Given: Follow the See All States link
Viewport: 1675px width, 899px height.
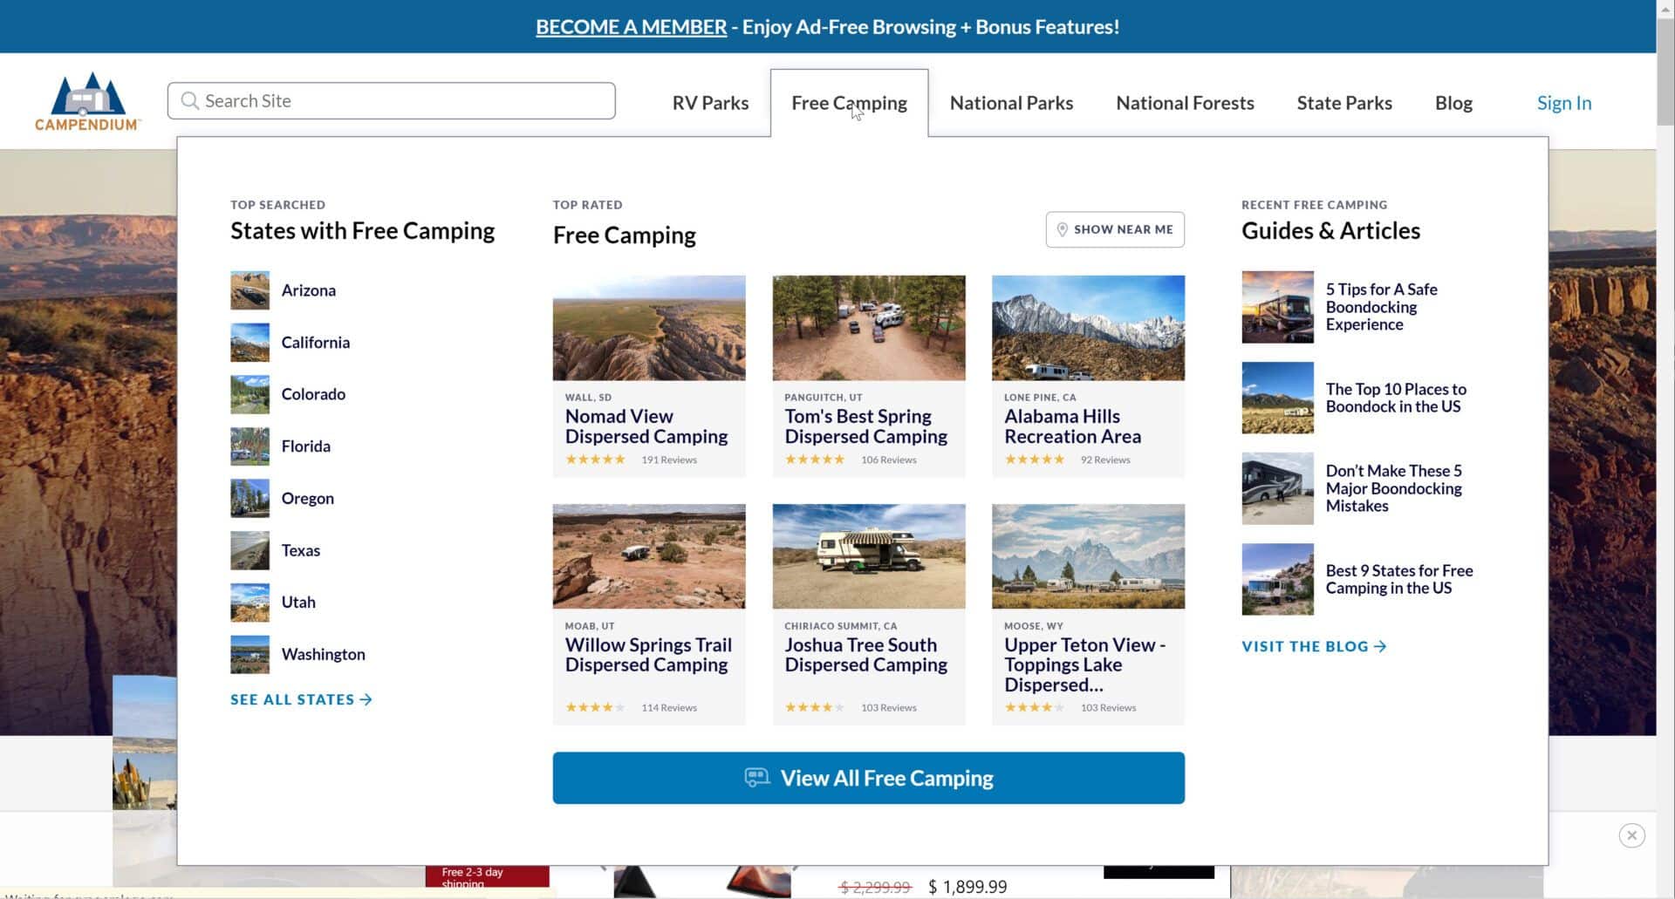Looking at the screenshot, I should coord(301,699).
